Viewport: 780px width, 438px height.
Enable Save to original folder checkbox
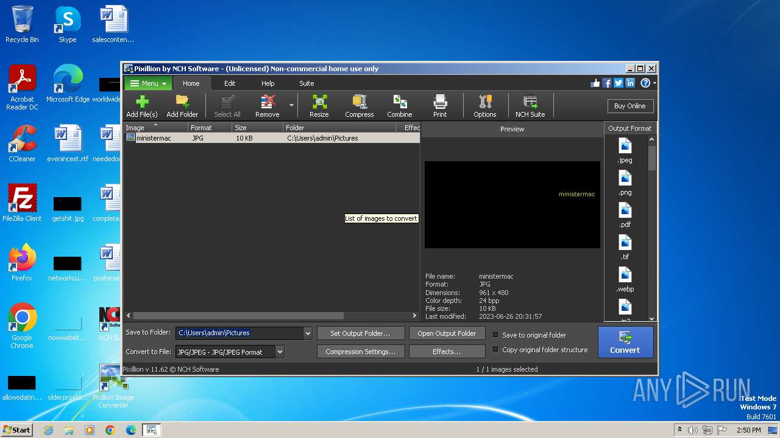click(x=495, y=335)
